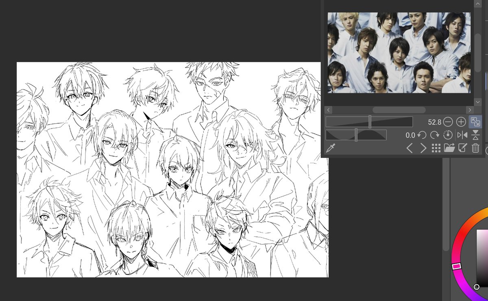Screen dimensions: 488x301
Task: Toggle Sub View fit-to-navigator button
Action: (x=475, y=122)
